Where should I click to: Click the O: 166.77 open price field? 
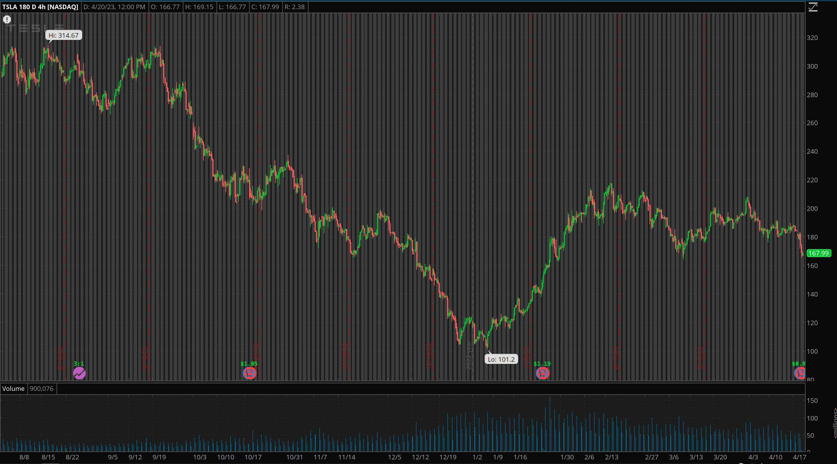[165, 7]
